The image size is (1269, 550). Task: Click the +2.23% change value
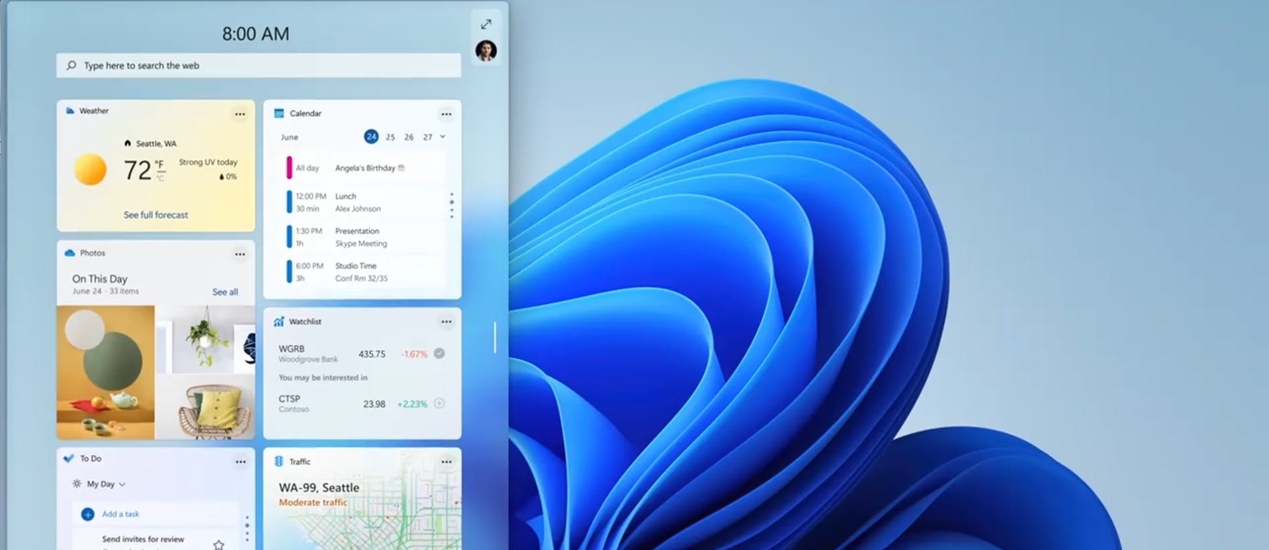tap(412, 404)
